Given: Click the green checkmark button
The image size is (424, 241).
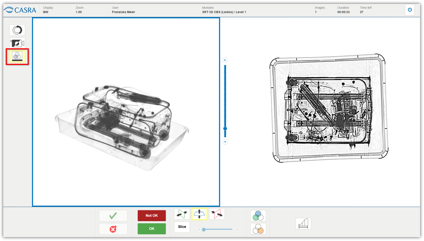Looking at the screenshot, I should tap(113, 216).
